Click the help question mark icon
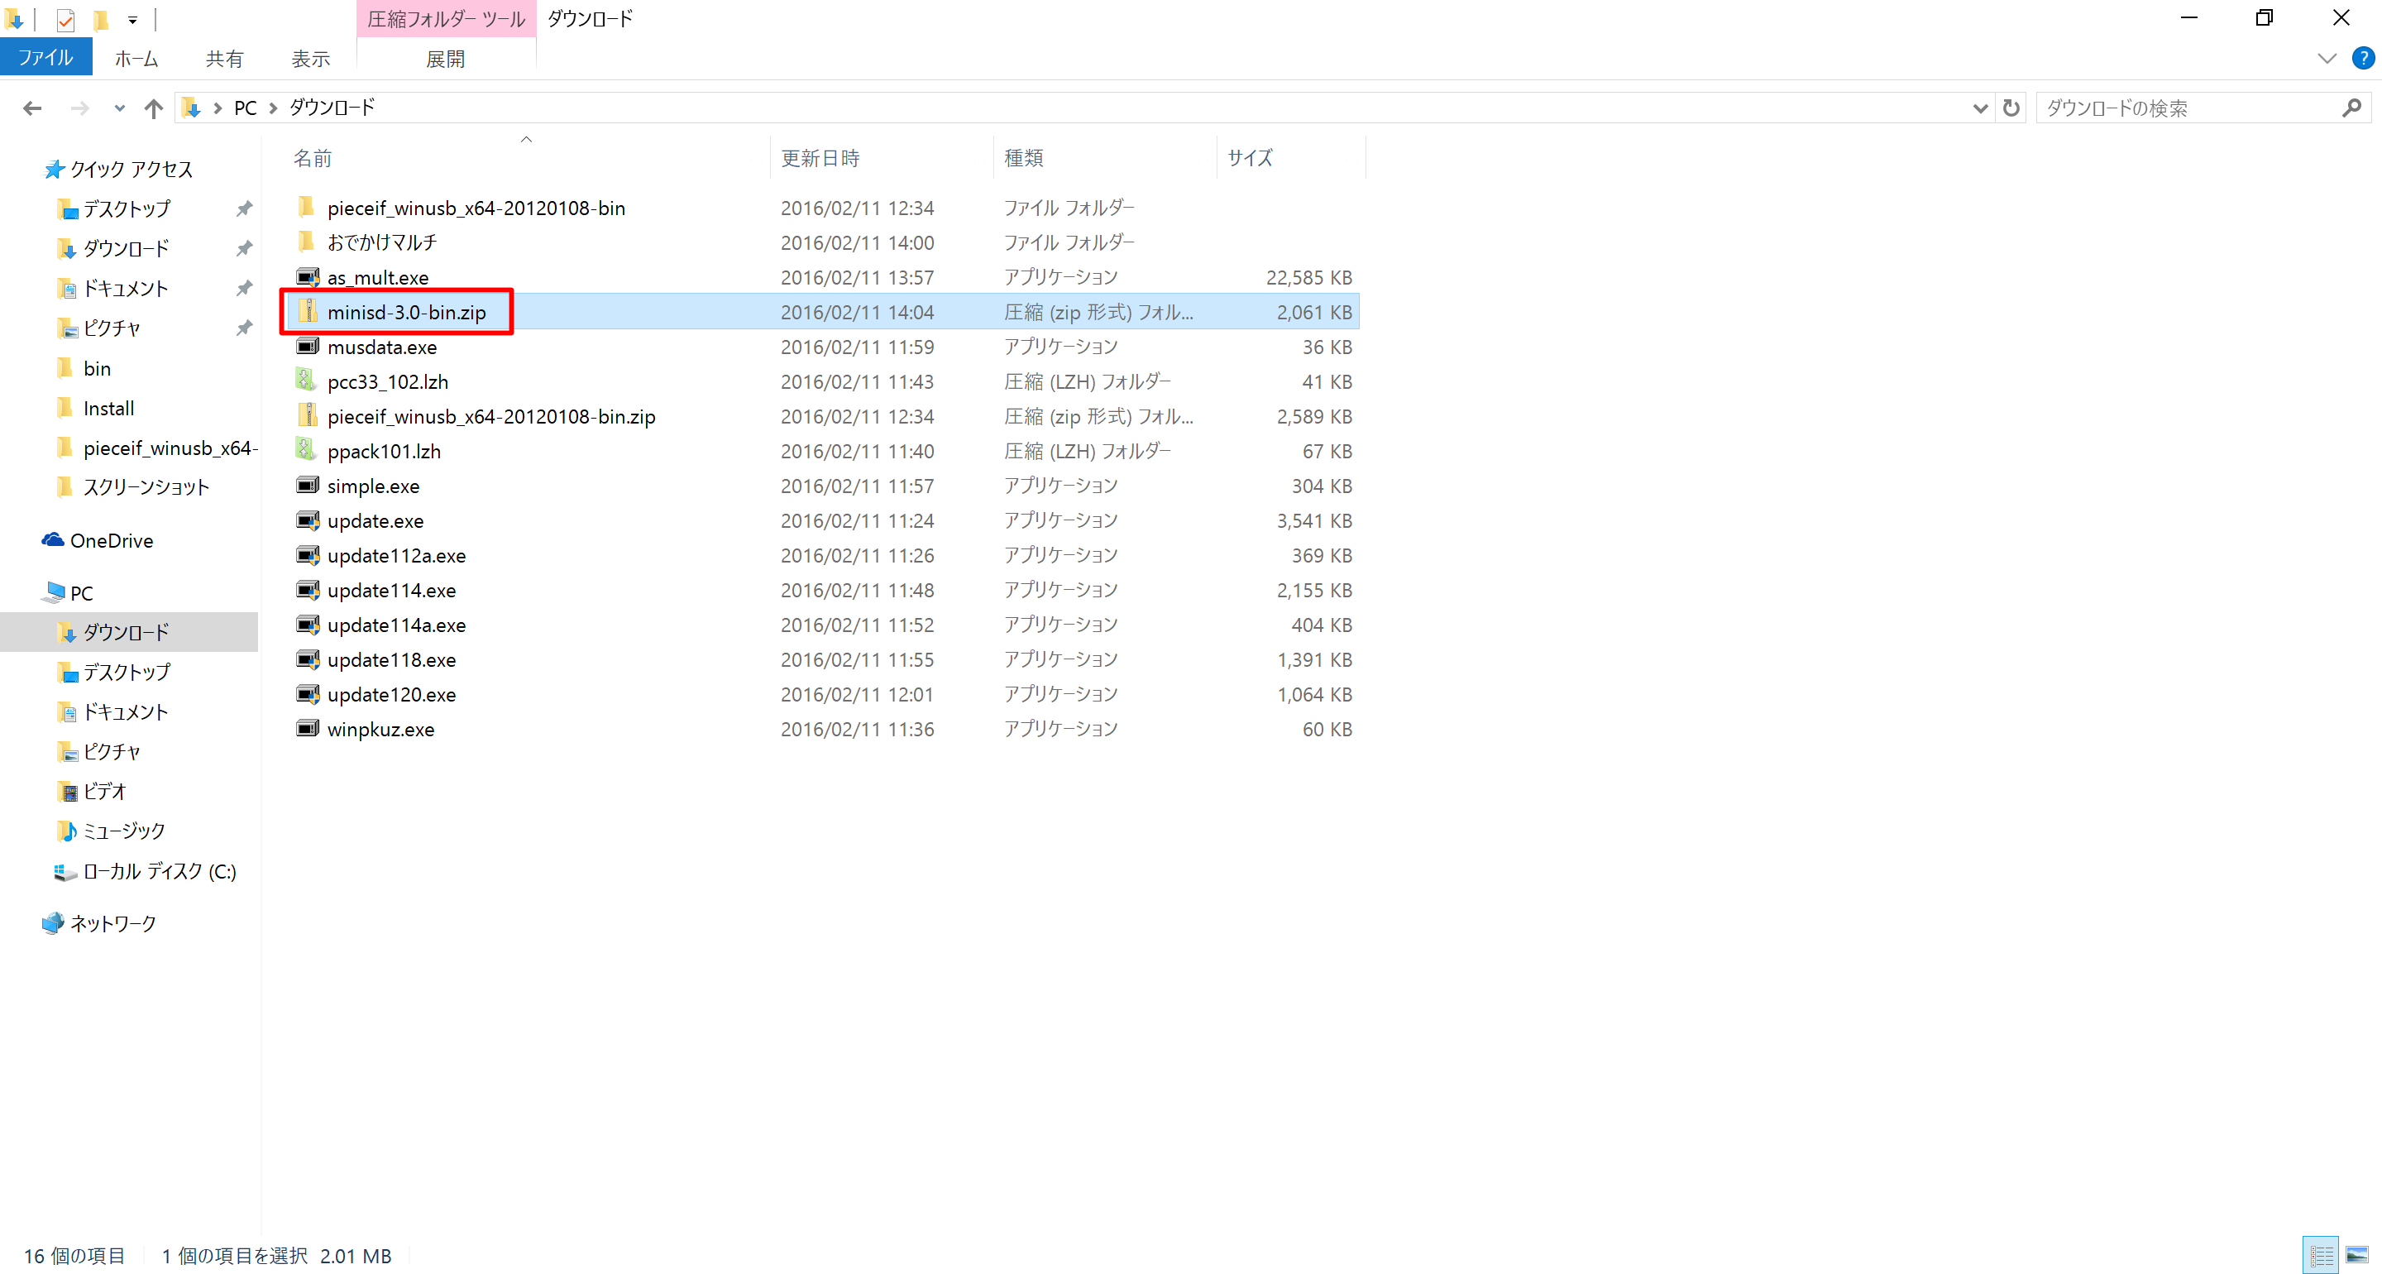 [2363, 58]
